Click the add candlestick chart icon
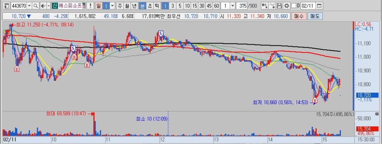 tap(265, 6)
